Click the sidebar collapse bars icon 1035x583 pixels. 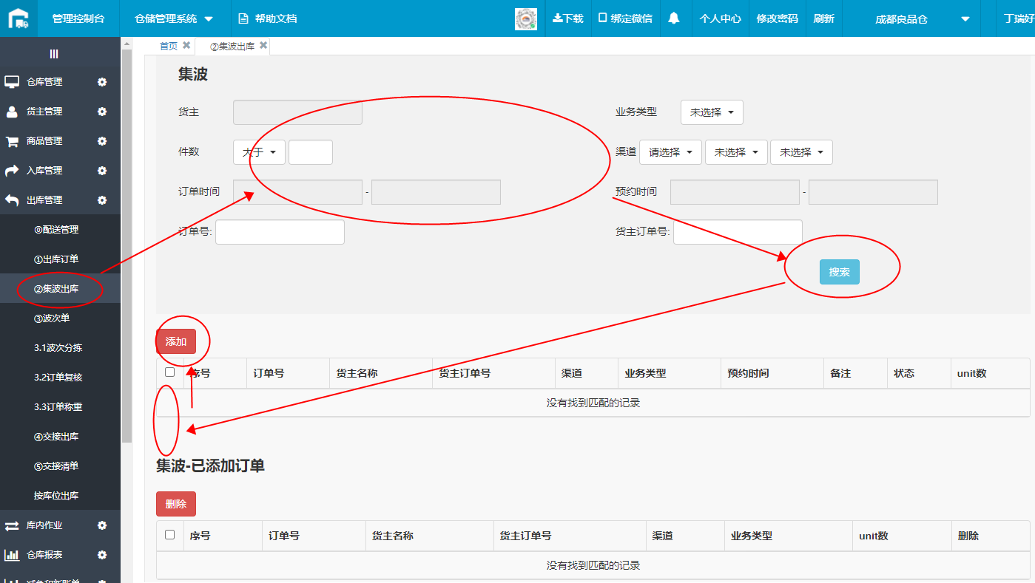54,54
